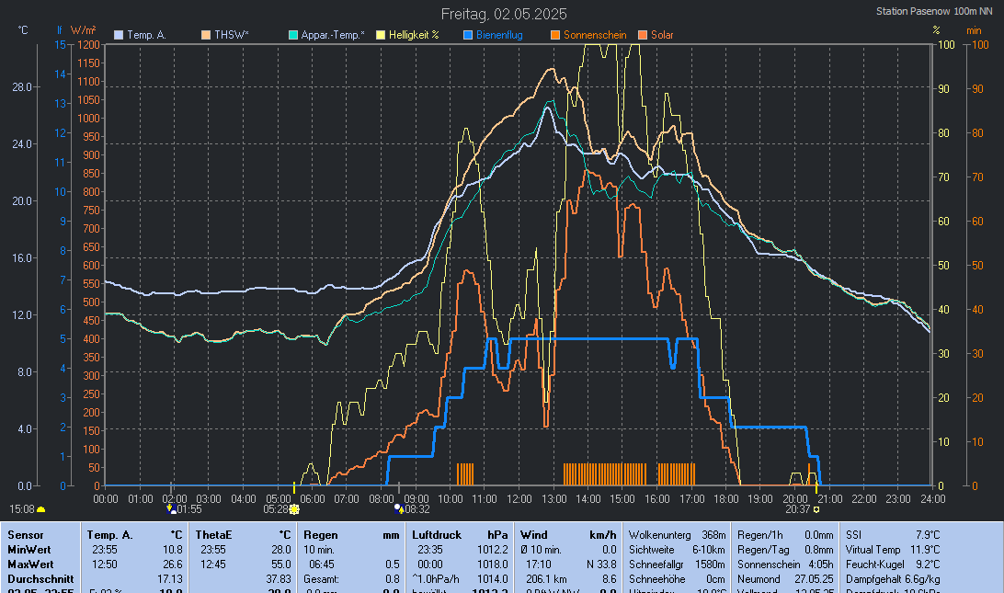Click the 'min' axis unit label
This screenshot has height=593, width=1004.
974,30
